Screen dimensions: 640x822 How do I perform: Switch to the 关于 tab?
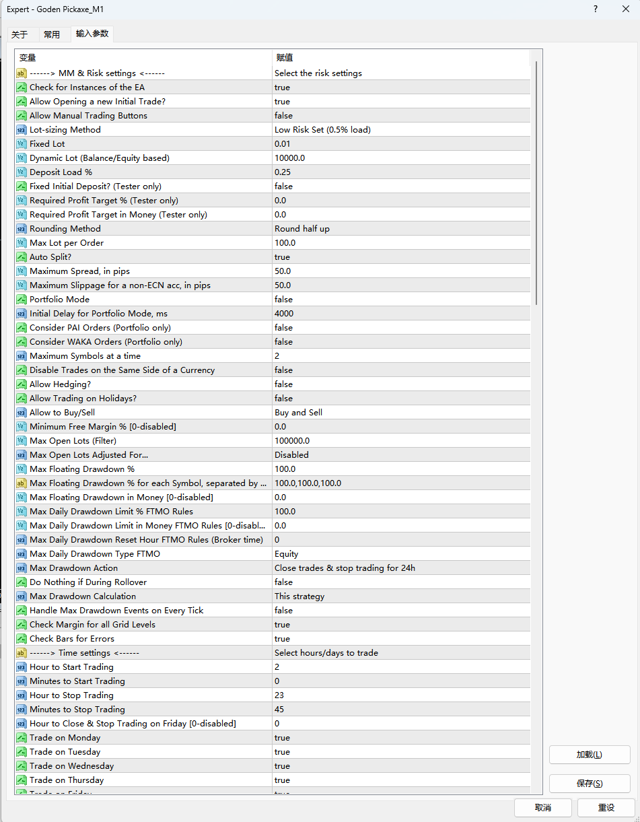pyautogui.click(x=20, y=35)
